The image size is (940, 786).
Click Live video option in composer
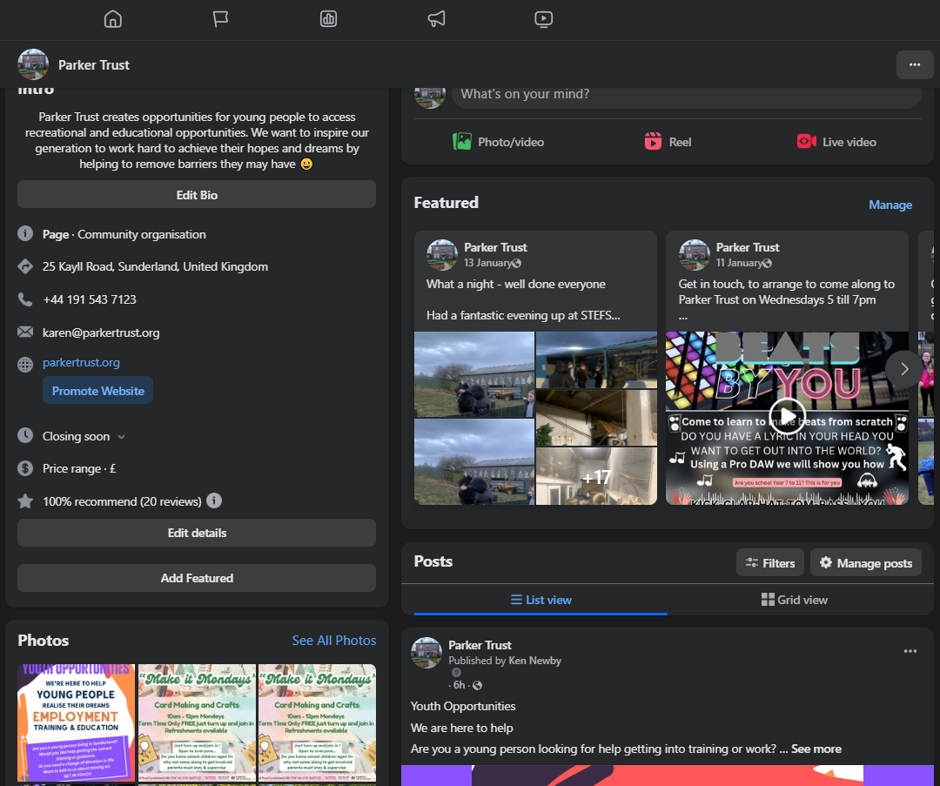tap(836, 142)
